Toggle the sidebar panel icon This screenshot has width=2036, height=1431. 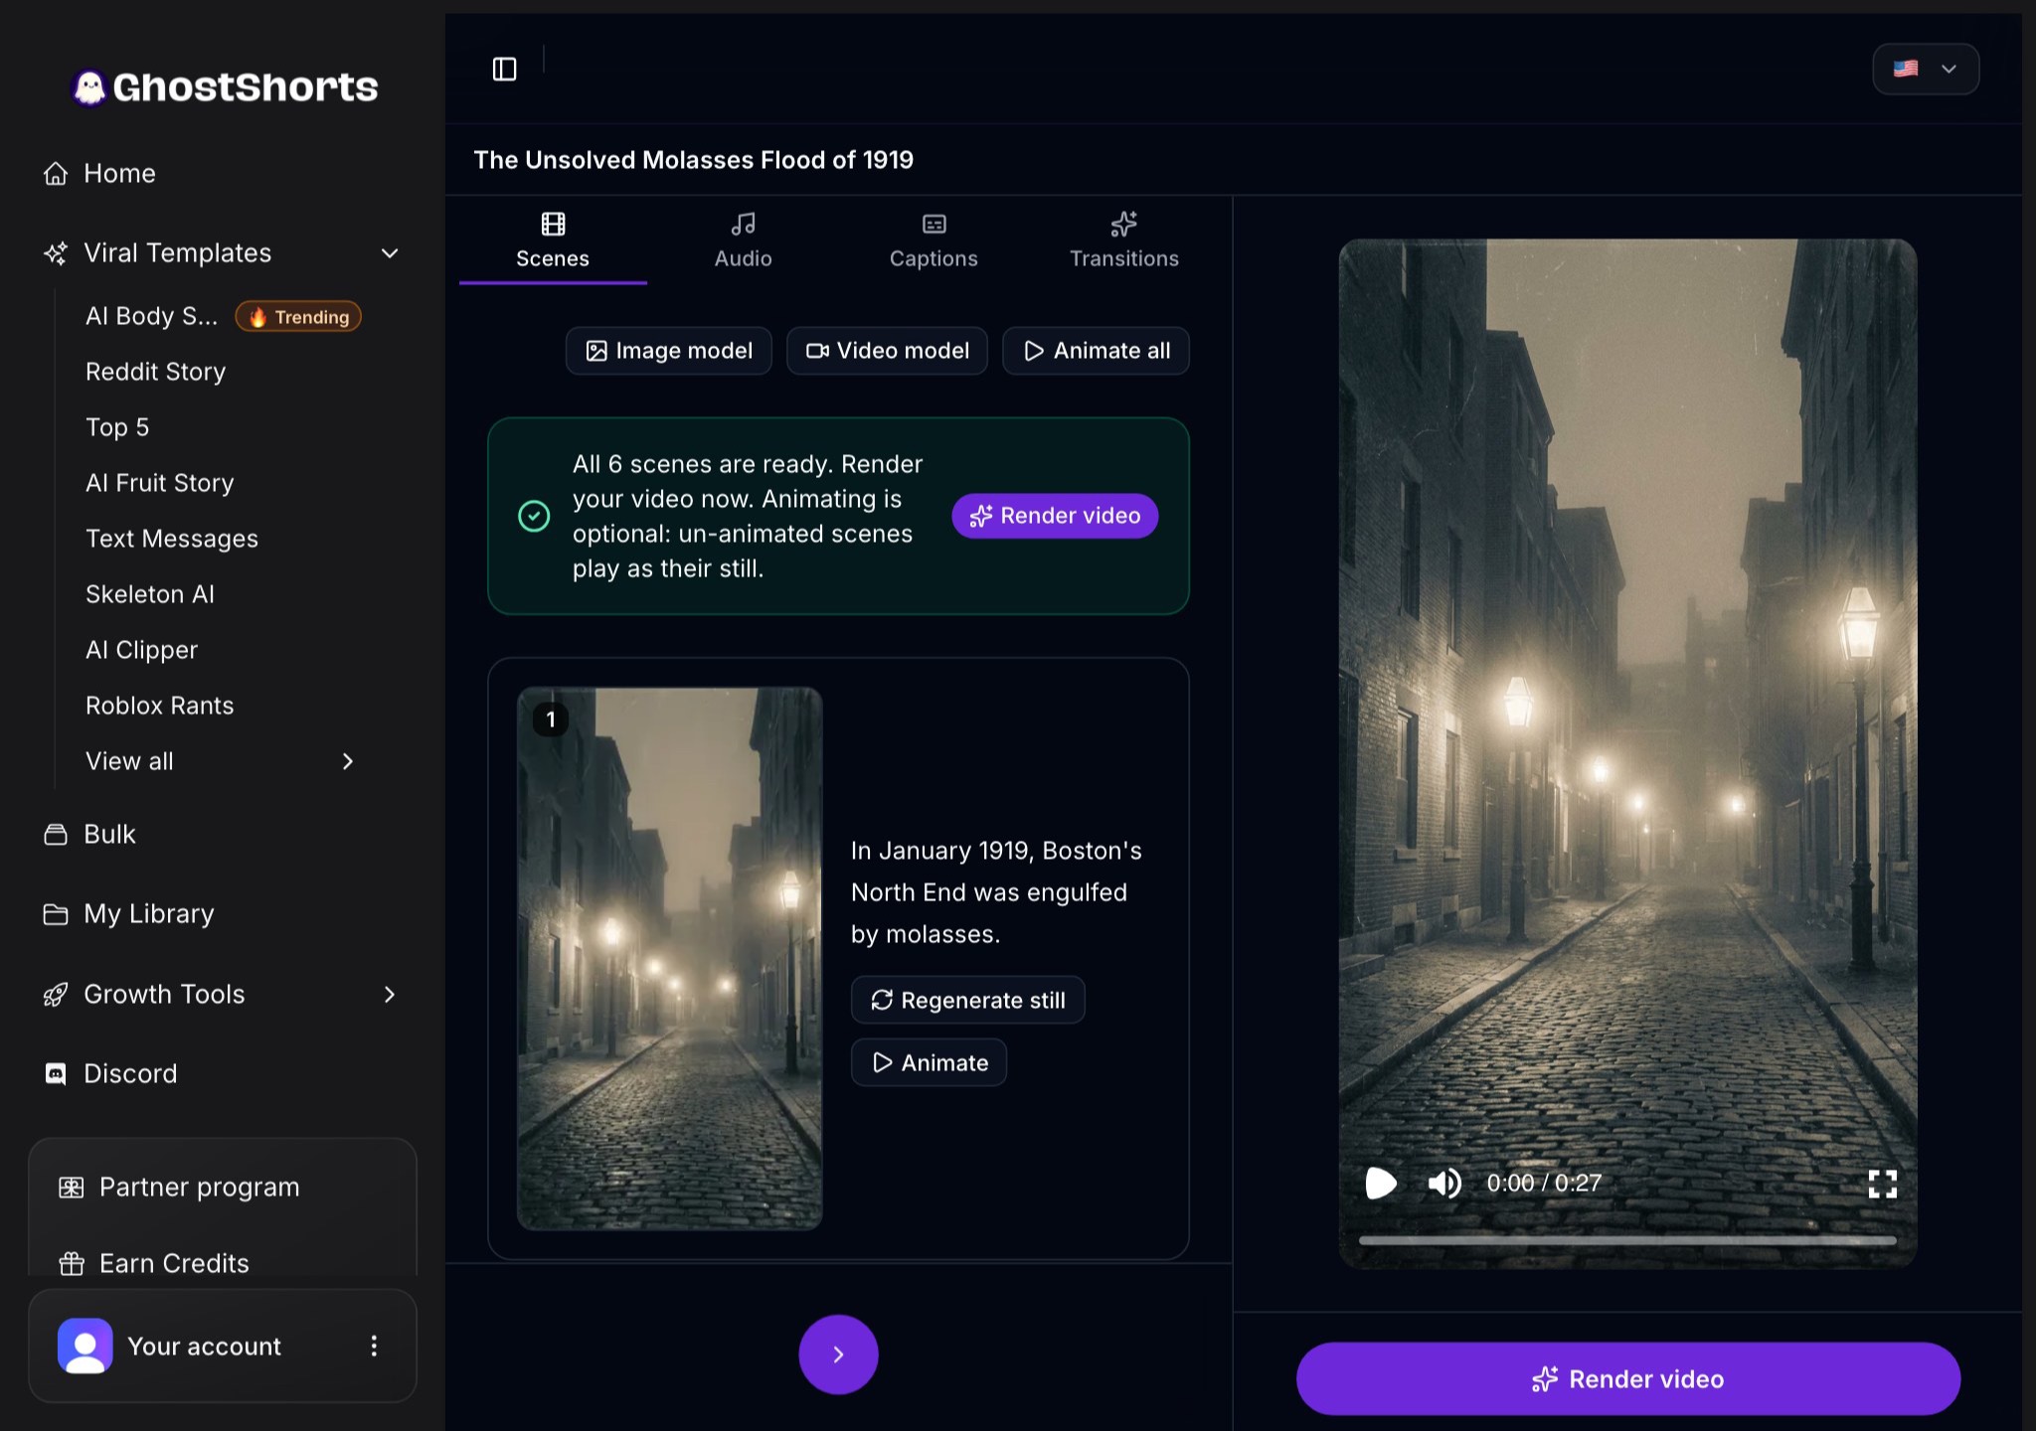pyautogui.click(x=504, y=69)
